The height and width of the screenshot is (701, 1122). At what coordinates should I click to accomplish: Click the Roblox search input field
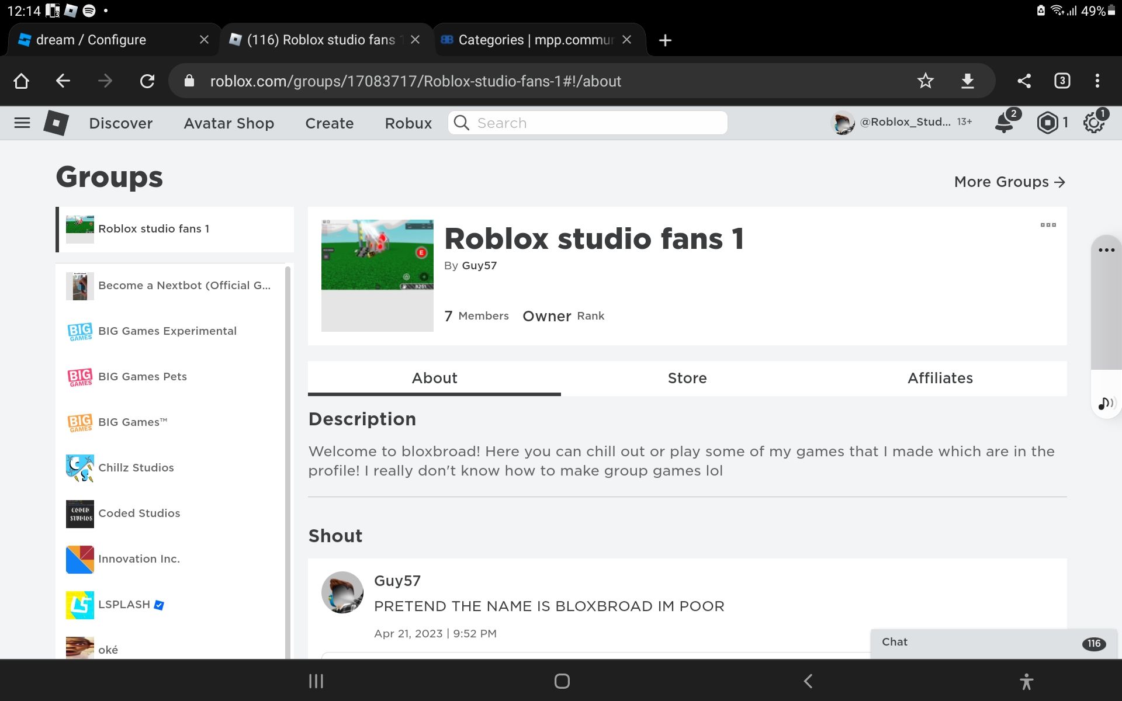[587, 123]
